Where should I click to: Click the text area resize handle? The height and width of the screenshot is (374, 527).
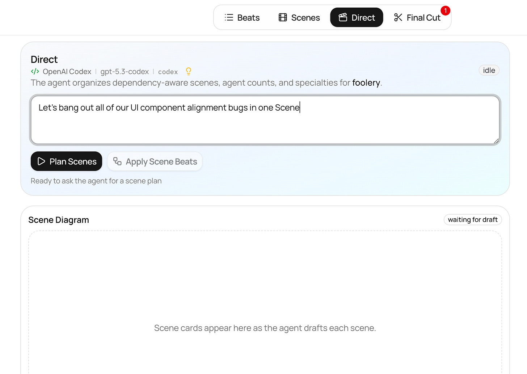[496, 141]
